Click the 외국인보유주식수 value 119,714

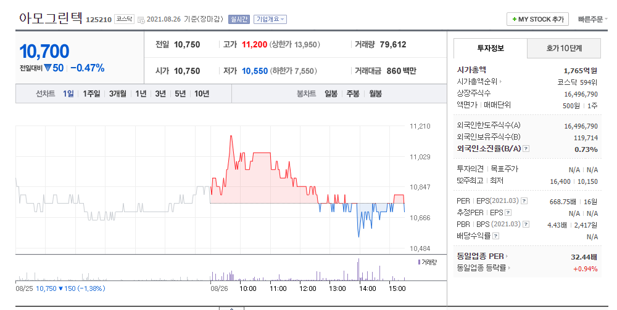pyautogui.click(x=586, y=138)
